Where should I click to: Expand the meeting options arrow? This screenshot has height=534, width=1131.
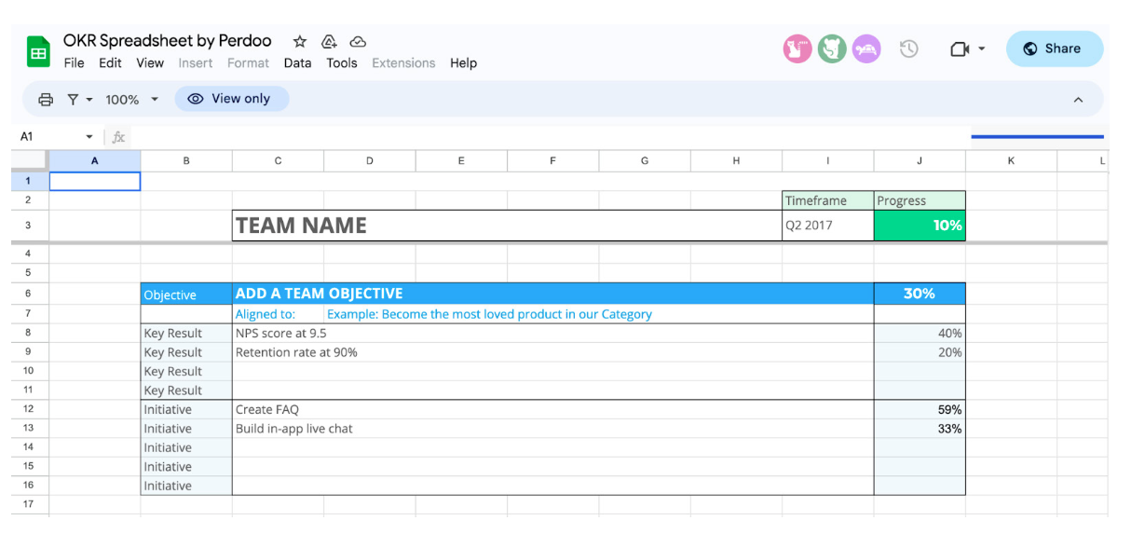(982, 48)
